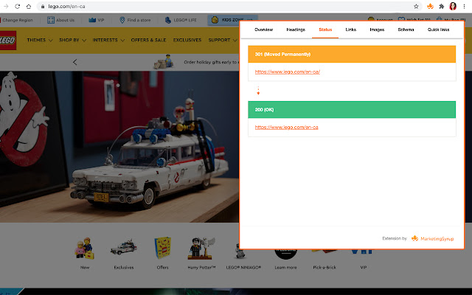Switch to the Images tab
Image resolution: width=472 pixels, height=295 pixels.
pos(377,29)
